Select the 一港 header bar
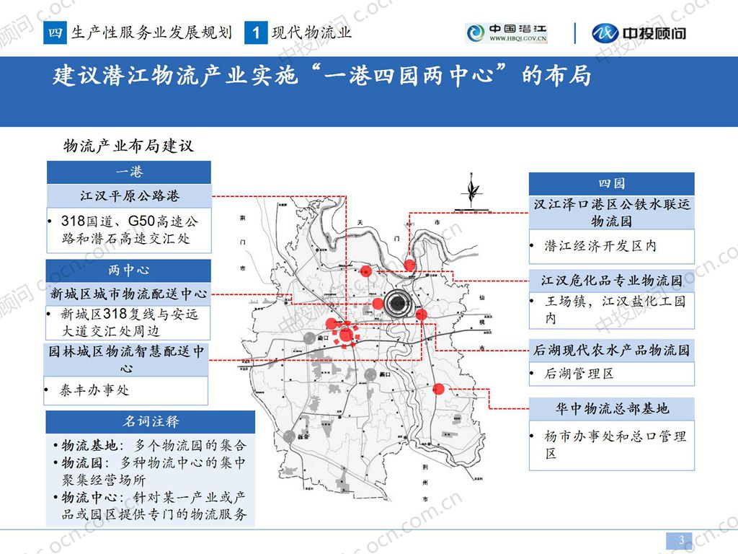This screenshot has height=554, width=738. pos(128,172)
